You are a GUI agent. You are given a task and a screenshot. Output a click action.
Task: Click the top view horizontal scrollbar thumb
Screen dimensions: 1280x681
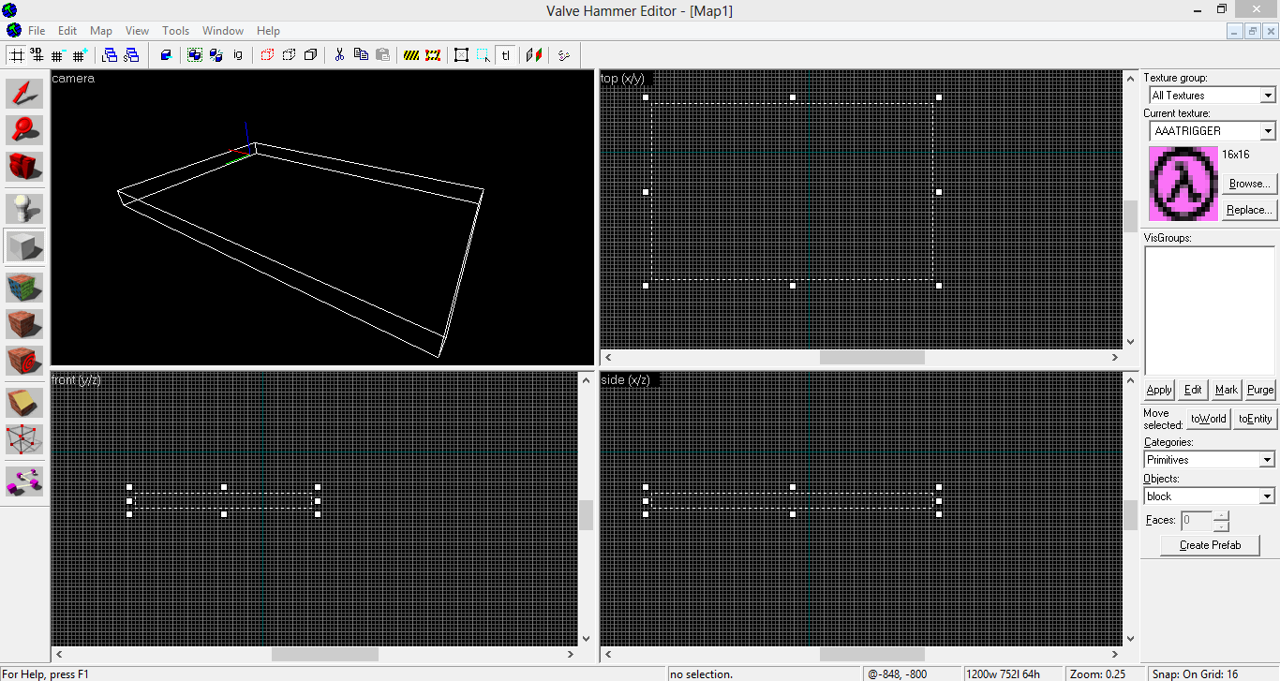tap(871, 357)
